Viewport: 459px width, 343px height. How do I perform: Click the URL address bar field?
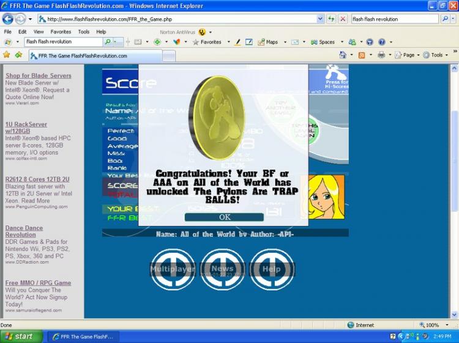pyautogui.click(x=177, y=20)
